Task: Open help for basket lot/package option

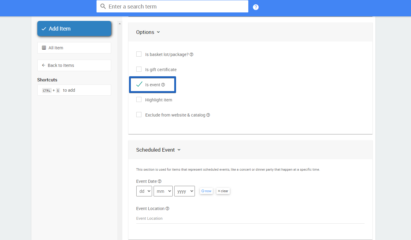Action: click(191, 55)
